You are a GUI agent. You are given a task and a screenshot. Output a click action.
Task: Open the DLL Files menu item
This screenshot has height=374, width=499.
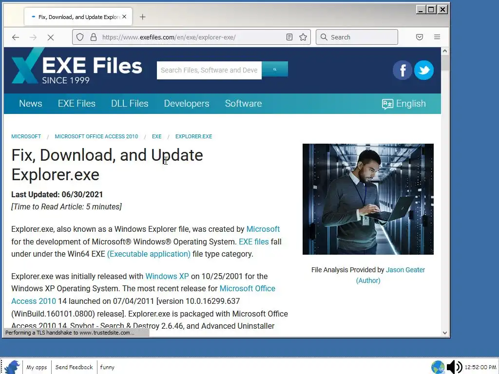(x=130, y=104)
